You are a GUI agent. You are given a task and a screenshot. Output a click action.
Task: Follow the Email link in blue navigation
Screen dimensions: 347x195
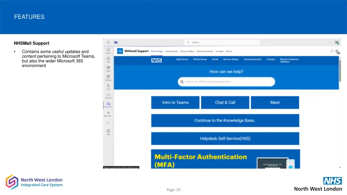tap(215, 59)
